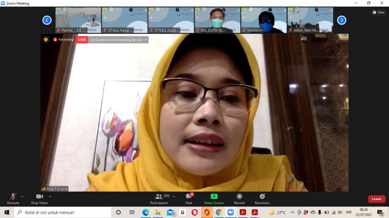This screenshot has width=389, height=218.
Task: Expand video options arrow beside Stop Video
Action: (x=50, y=196)
